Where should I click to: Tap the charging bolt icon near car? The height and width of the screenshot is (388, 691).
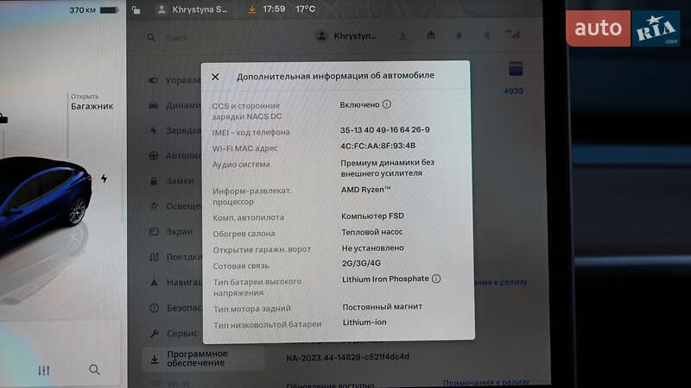click(x=104, y=178)
